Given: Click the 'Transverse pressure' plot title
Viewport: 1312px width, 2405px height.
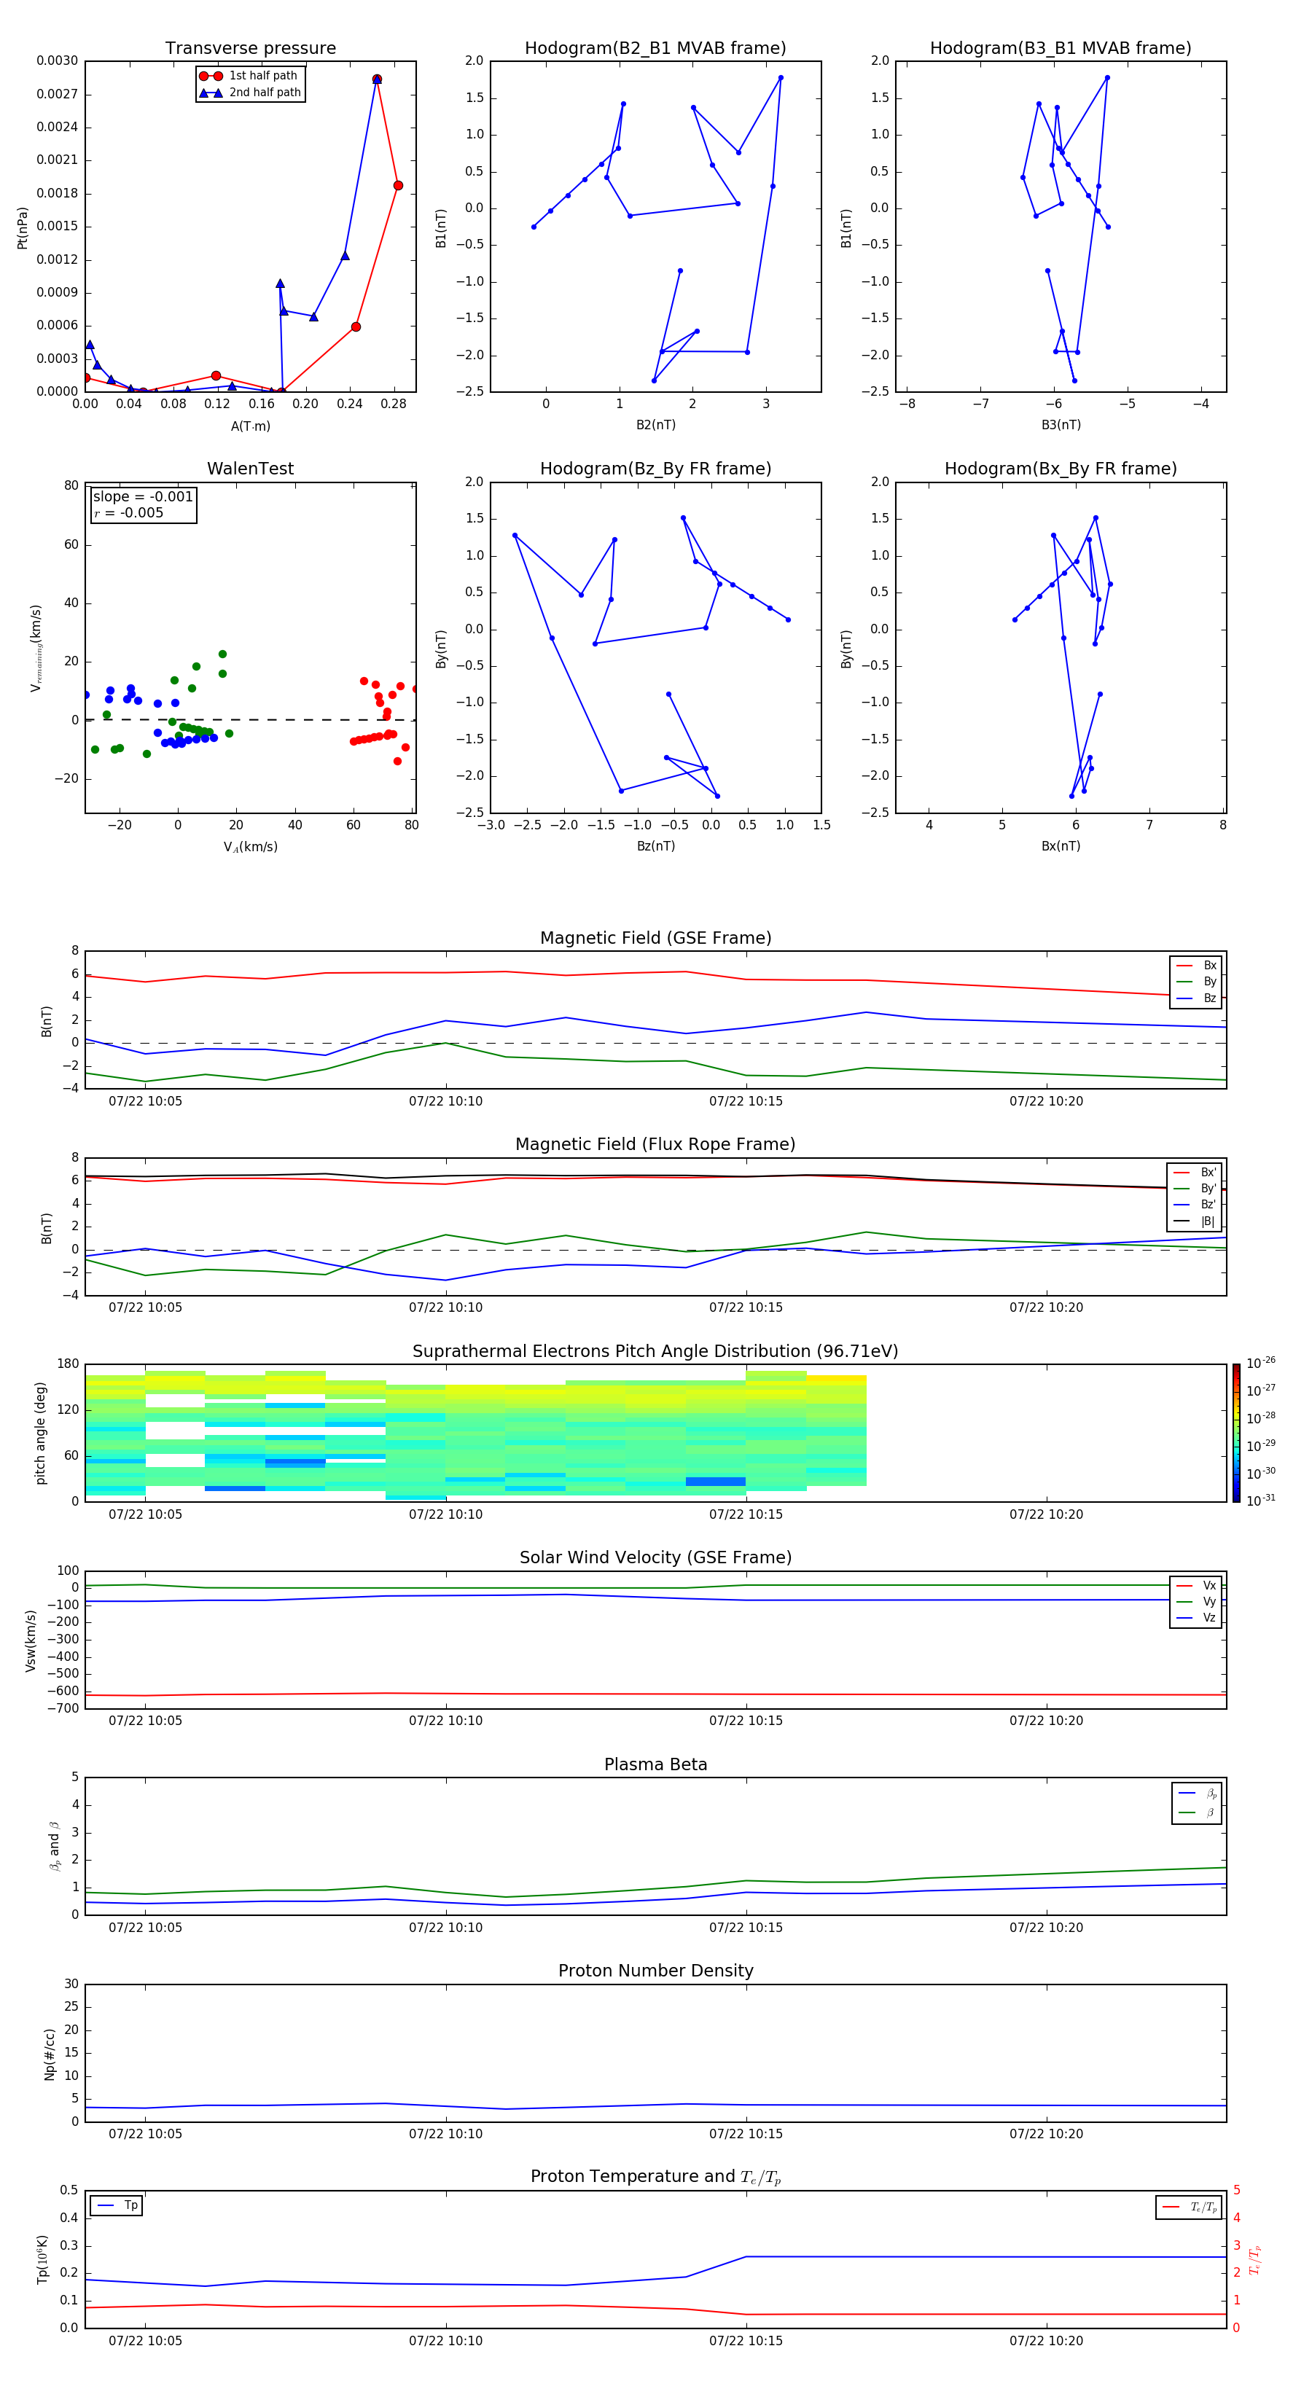Looking at the screenshot, I should [x=250, y=47].
